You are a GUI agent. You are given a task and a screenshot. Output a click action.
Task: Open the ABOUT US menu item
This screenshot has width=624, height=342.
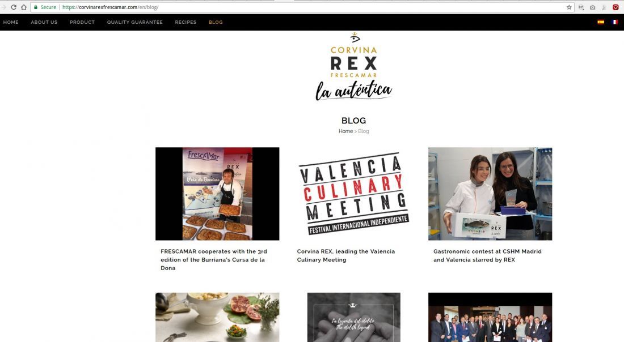44,22
